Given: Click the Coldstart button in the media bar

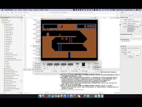Looking at the screenshot, I should point(96,65).
